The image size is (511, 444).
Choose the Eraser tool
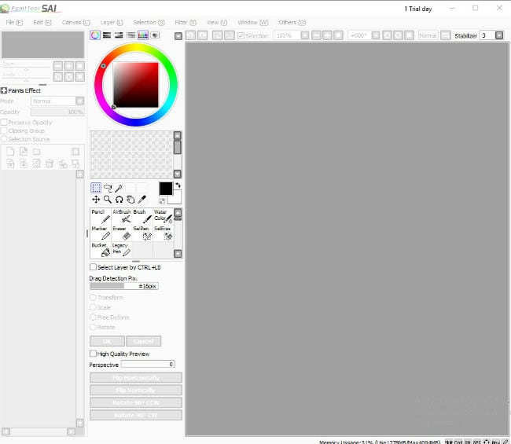tap(123, 234)
